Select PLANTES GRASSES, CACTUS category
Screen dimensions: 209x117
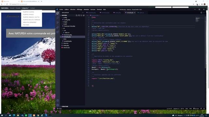click(32, 17)
